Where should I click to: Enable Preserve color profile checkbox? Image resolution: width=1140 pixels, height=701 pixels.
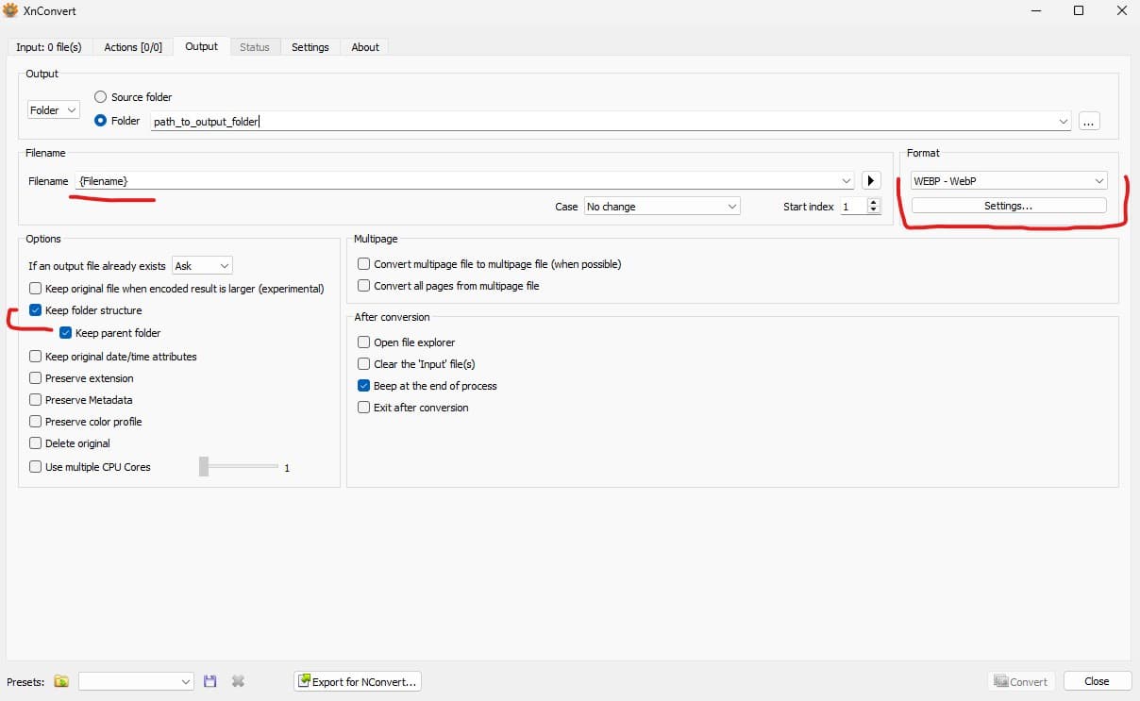click(36, 422)
